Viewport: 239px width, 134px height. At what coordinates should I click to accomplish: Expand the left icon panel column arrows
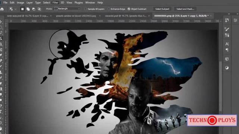229,14
